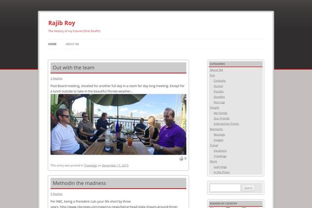The height and width of the screenshot is (208, 312).
Task: Open 'Methodin the madness' post title
Action: click(79, 183)
